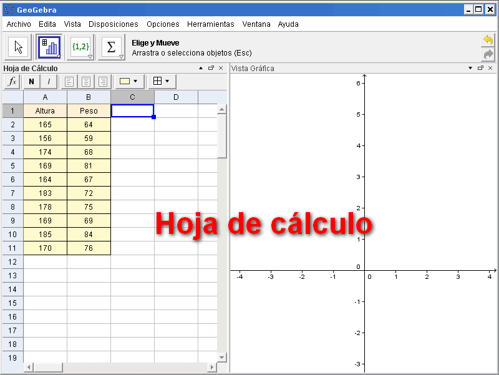Select the Elige y Mueve arrow tool
The height and width of the screenshot is (375, 499).
click(18, 47)
